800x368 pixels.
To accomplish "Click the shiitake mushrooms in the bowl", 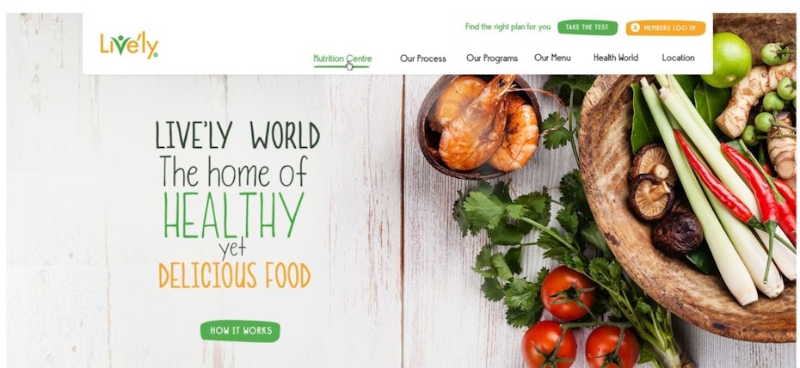I will pos(658,196).
